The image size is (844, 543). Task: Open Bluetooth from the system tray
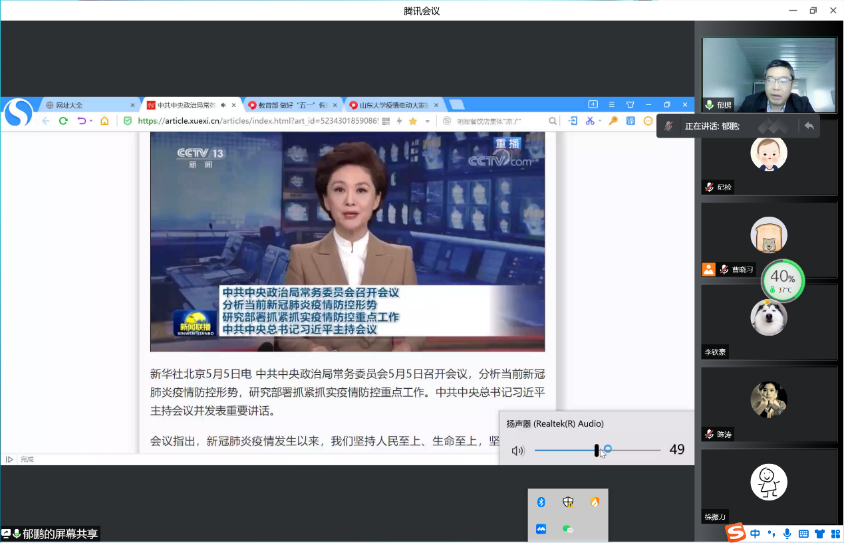coord(541,502)
